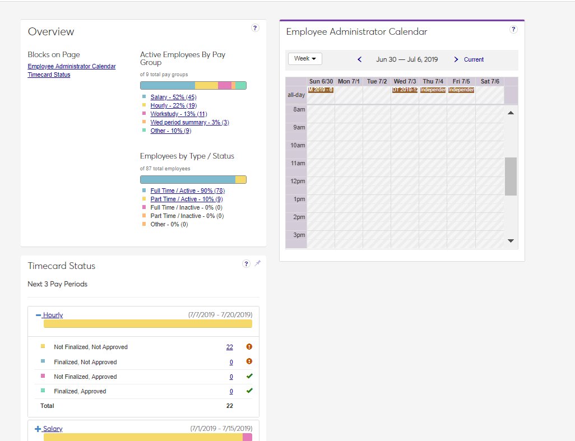Collapse the Hourly pay group section
Viewport: 575px width, 441px height.
[39, 315]
